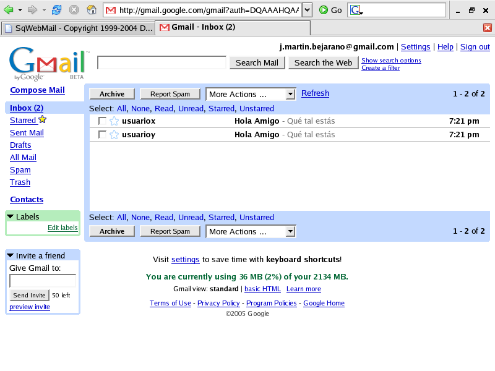This screenshot has height=371, width=495.
Task: Open the Starred folder
Action: coord(23,121)
